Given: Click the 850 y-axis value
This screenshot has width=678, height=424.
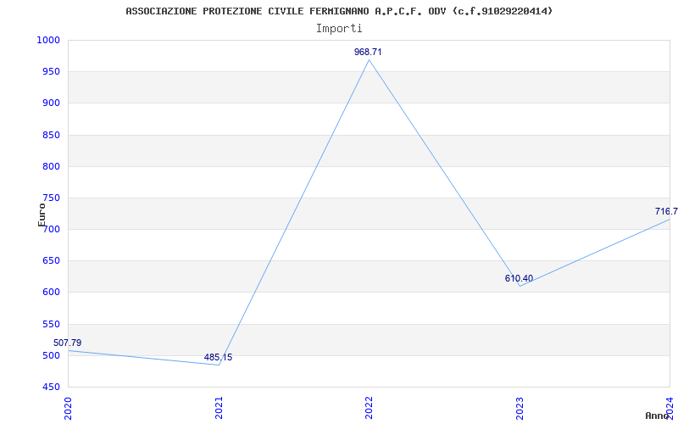Looking at the screenshot, I should pos(51,135).
